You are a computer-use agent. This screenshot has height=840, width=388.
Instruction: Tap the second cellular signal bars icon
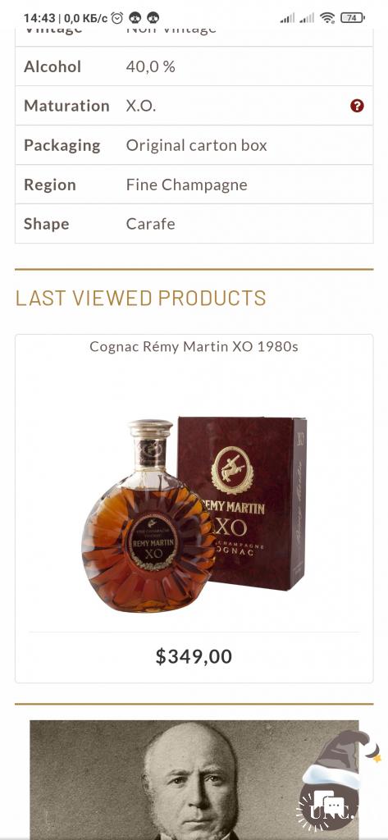[x=307, y=18]
